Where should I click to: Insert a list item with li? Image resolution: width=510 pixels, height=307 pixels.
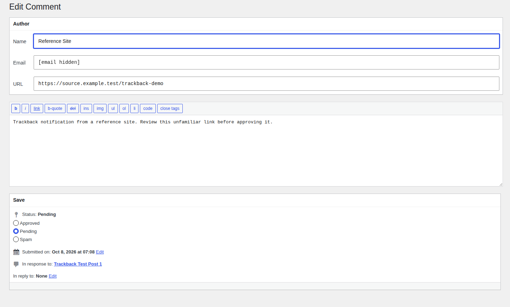click(134, 108)
